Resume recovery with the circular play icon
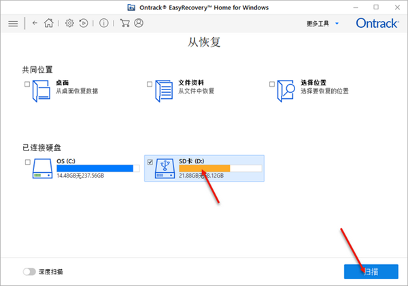Image resolution: width=408 pixels, height=286 pixels. point(84,23)
